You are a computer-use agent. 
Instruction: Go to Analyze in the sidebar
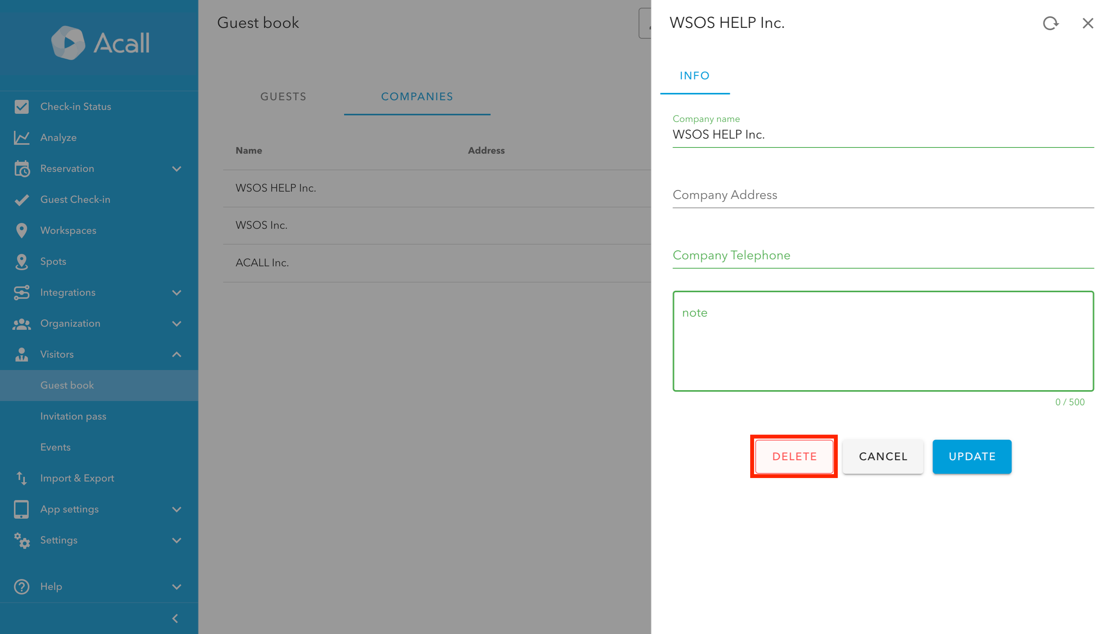[99, 138]
